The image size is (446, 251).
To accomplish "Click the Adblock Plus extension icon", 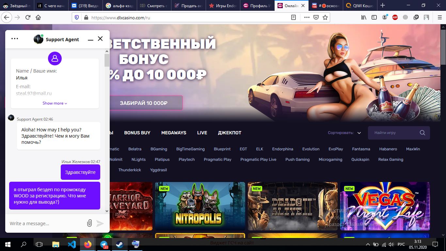I will [395, 17].
